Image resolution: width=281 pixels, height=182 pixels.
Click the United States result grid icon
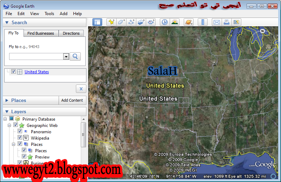pos(20,72)
